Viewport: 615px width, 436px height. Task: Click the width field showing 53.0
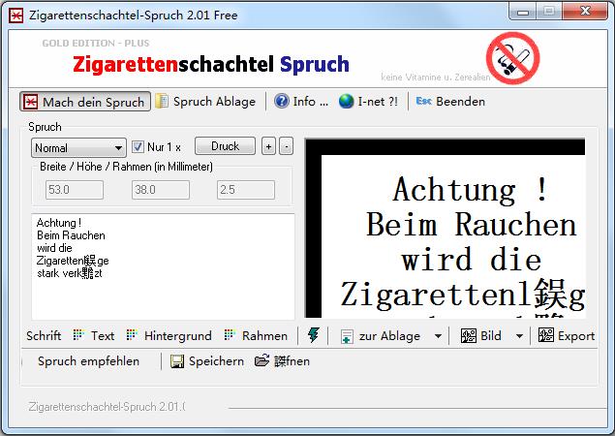coord(75,190)
